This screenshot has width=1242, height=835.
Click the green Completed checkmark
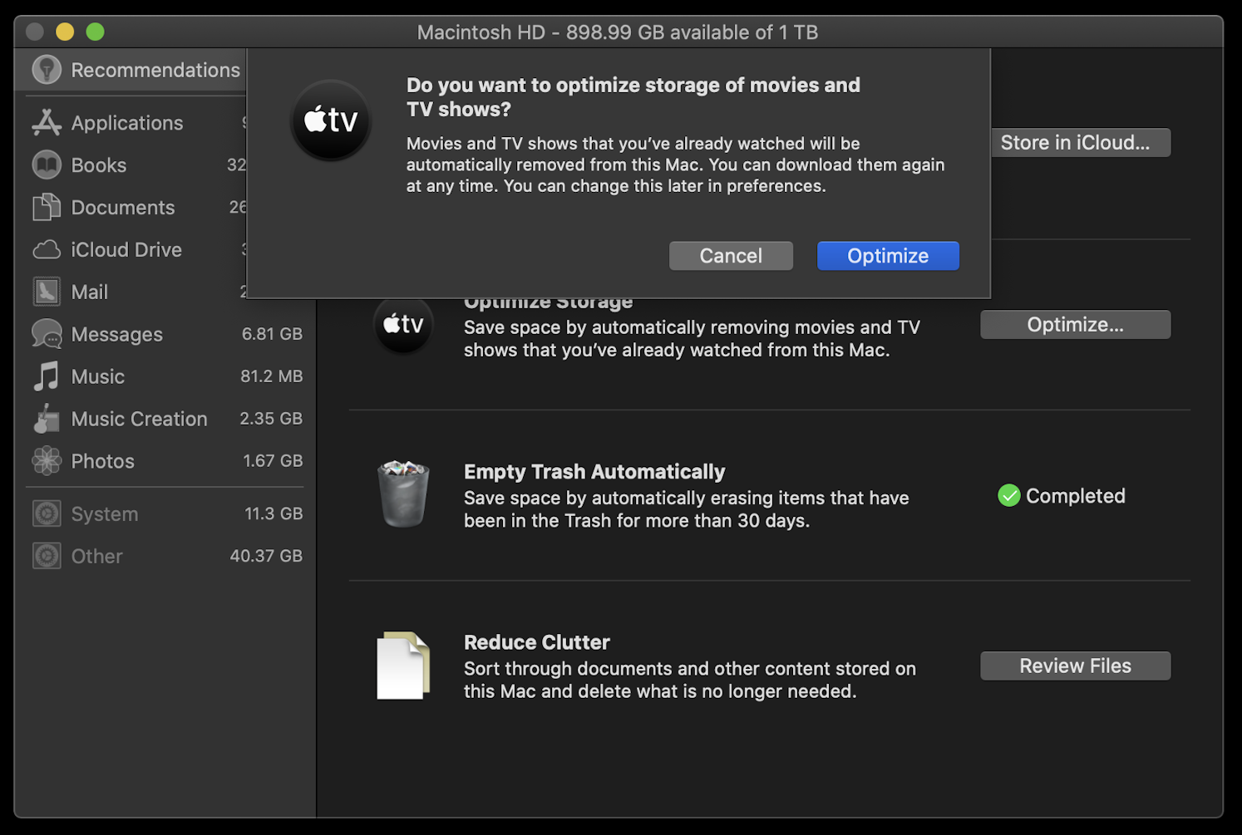pos(1008,495)
